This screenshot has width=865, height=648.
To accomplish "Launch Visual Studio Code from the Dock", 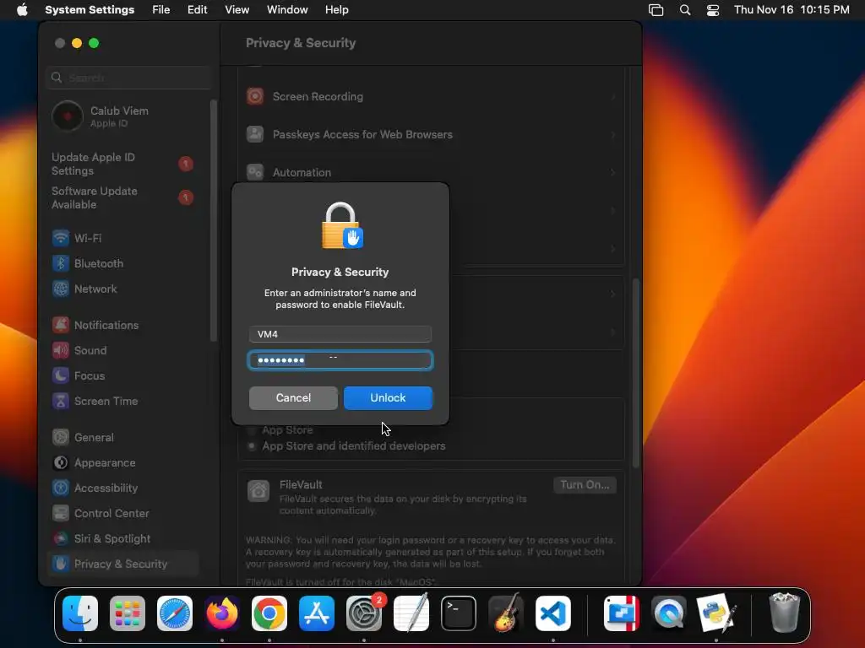I will 552,613.
